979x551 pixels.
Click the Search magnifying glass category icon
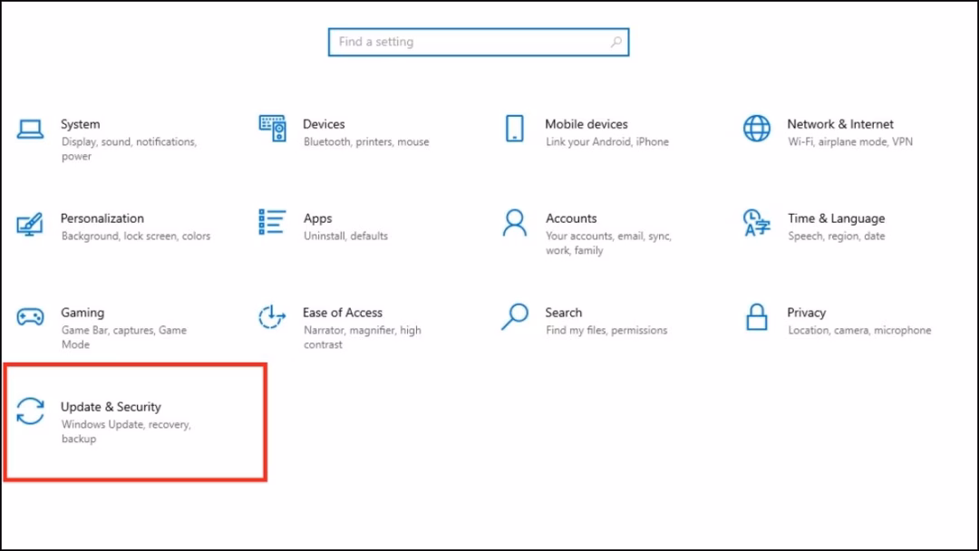[x=515, y=317]
